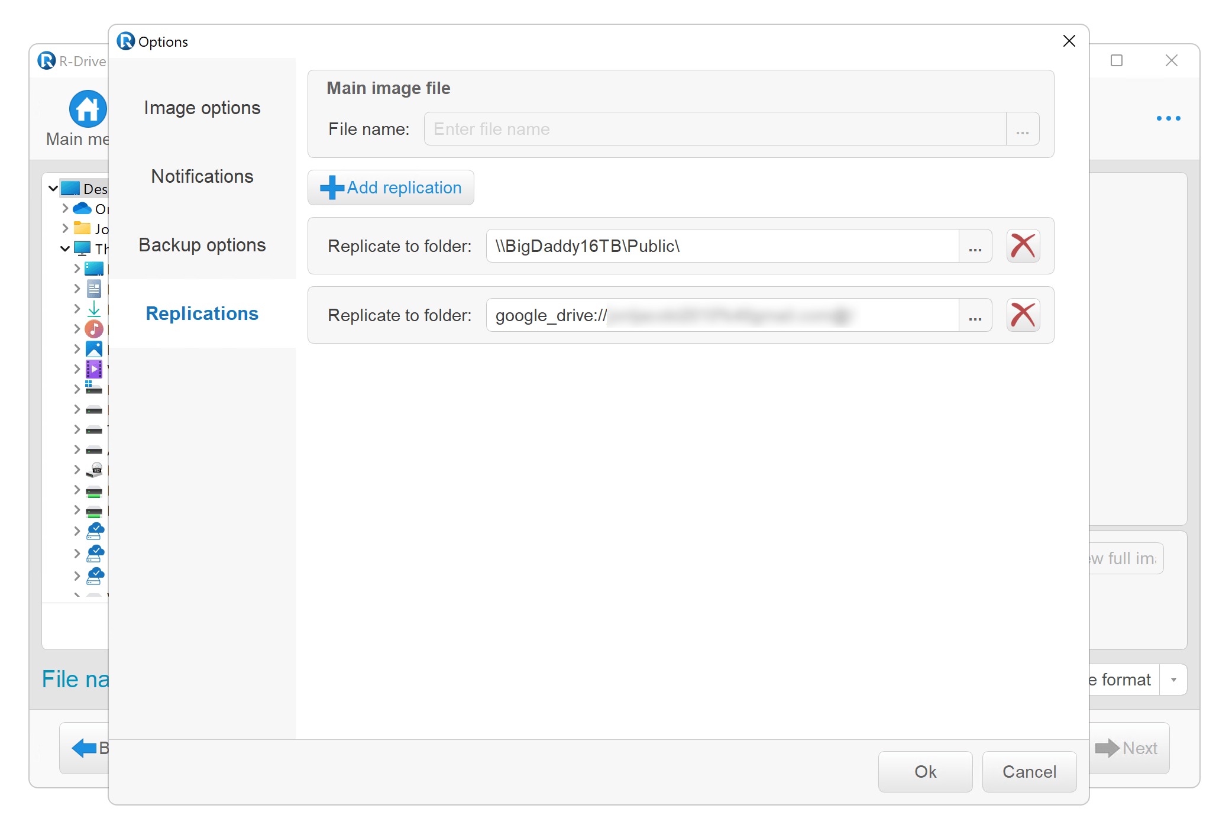Edit the BigDaddy16TB replicate folder path
This screenshot has width=1216, height=828.
click(x=722, y=245)
